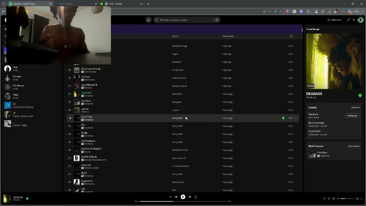This screenshot has width=366, height=206.
Task: Adjust the volume slider
Action: (347, 199)
